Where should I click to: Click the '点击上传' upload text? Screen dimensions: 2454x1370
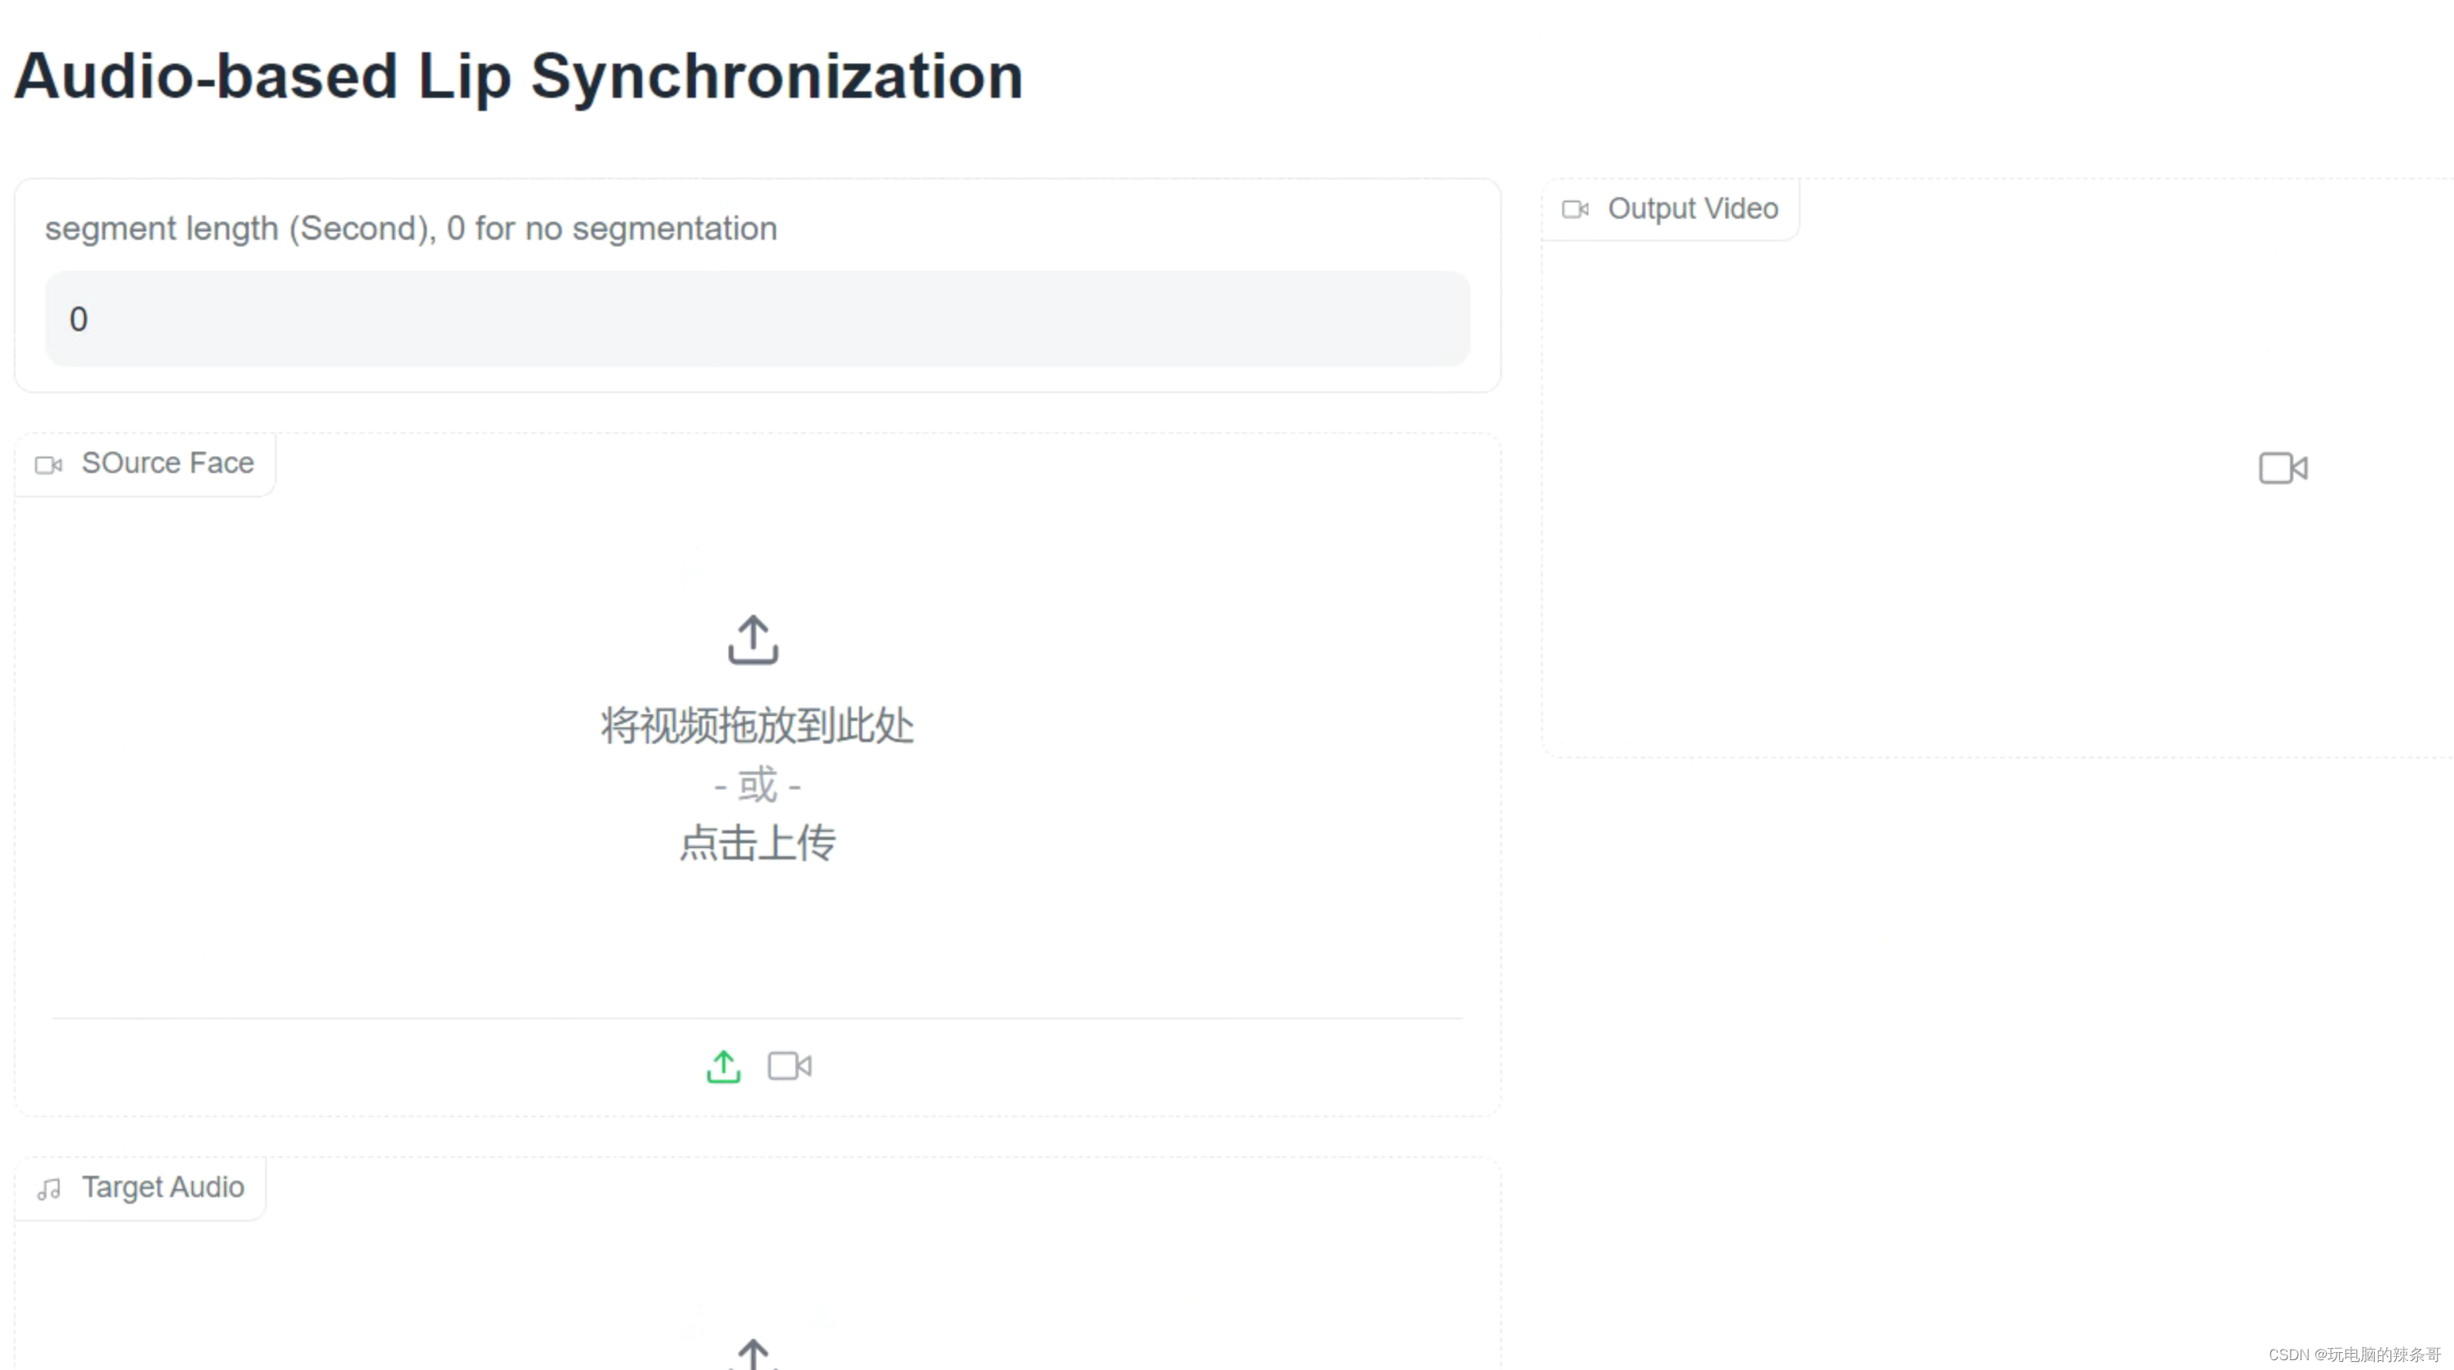(757, 843)
